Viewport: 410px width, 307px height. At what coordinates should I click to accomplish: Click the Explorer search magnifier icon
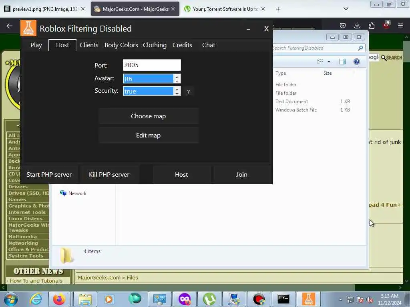tap(360, 48)
